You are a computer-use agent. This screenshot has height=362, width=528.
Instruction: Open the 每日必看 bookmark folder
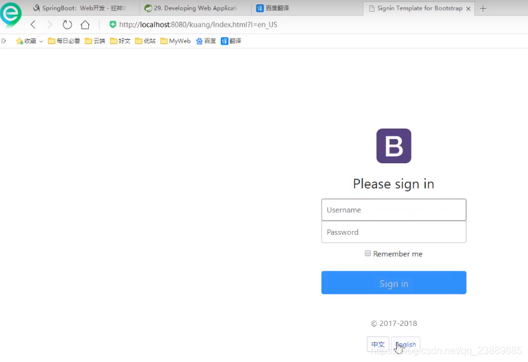[x=64, y=41]
